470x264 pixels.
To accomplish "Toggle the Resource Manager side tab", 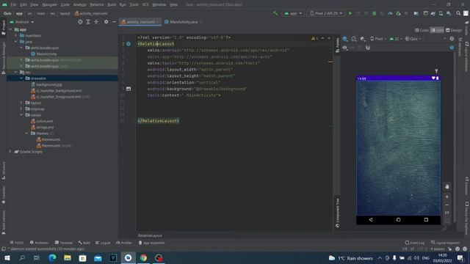I will (3, 58).
